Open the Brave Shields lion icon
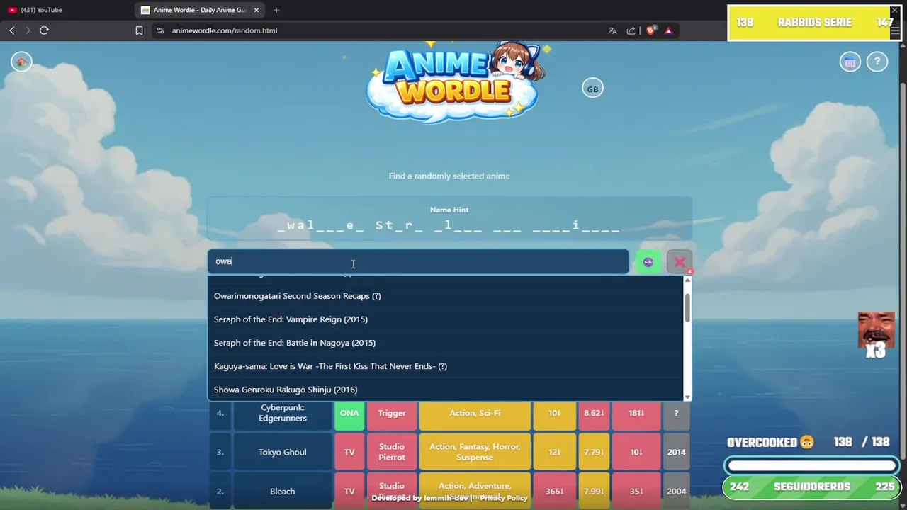This screenshot has height=510, width=907. (651, 30)
